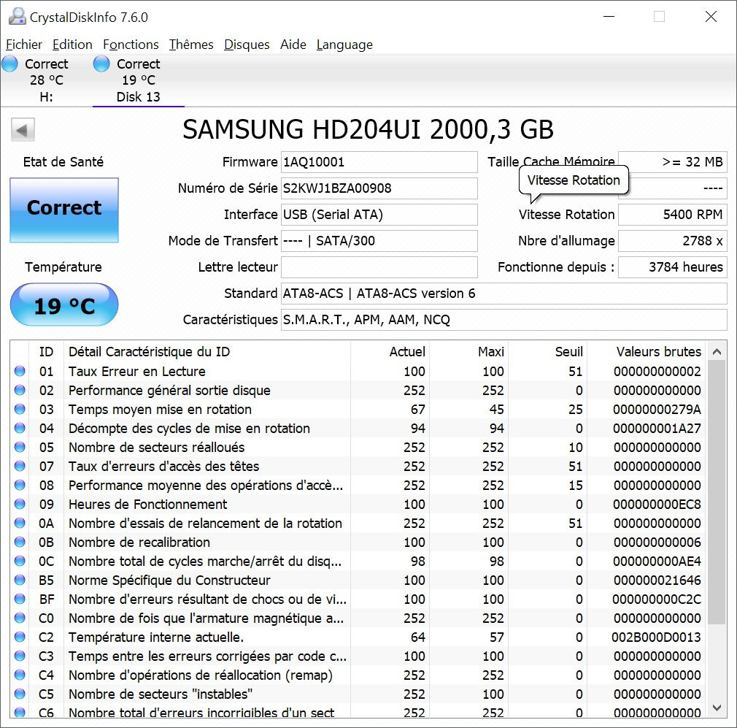Click the serial number field S2KWJ1BZA00908
Viewport: 737px width, 728px height.
379,188
